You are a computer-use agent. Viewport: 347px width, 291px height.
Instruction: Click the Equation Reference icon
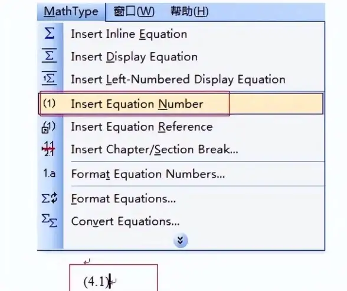pyautogui.click(x=48, y=127)
